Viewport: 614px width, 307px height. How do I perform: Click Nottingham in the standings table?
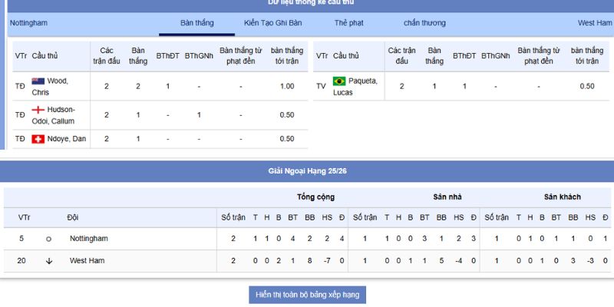point(88,239)
